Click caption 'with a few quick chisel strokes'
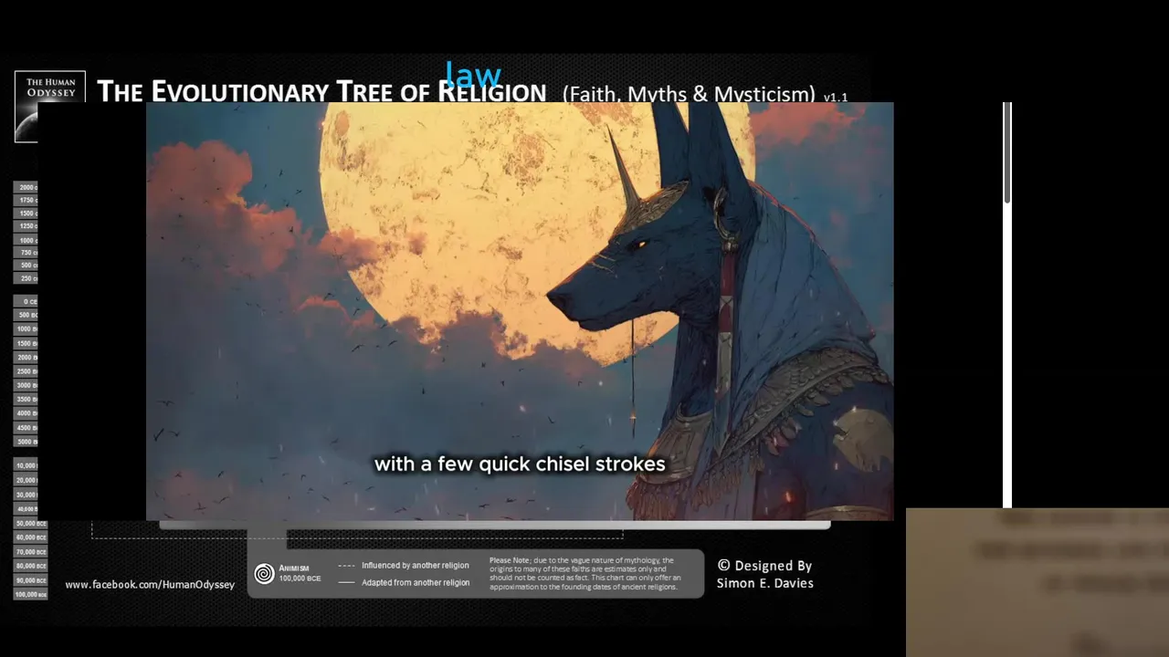The image size is (1169, 657). 520,464
